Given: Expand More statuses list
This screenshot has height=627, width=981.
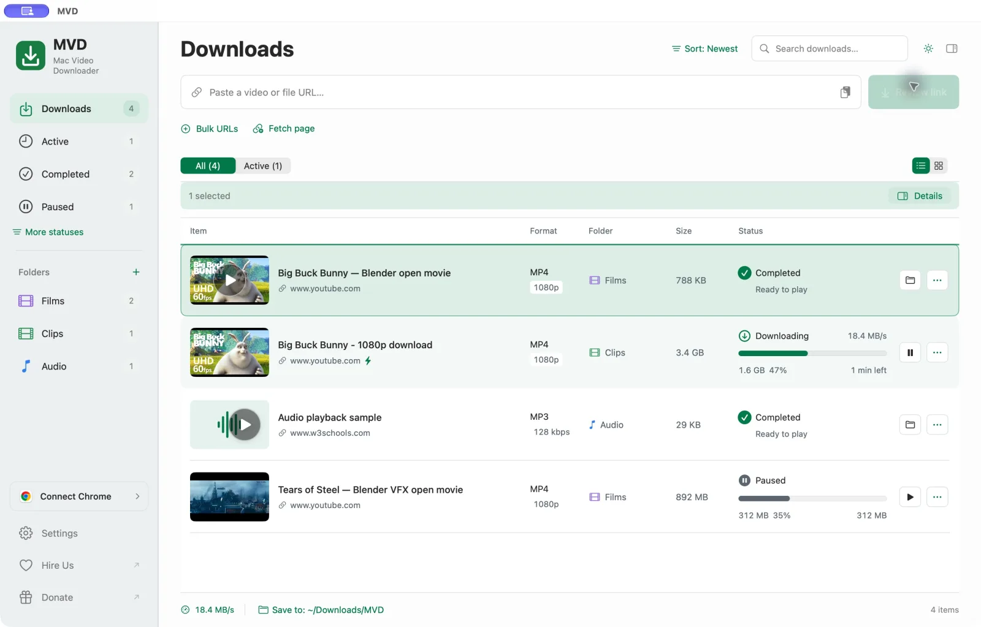Looking at the screenshot, I should 48,232.
